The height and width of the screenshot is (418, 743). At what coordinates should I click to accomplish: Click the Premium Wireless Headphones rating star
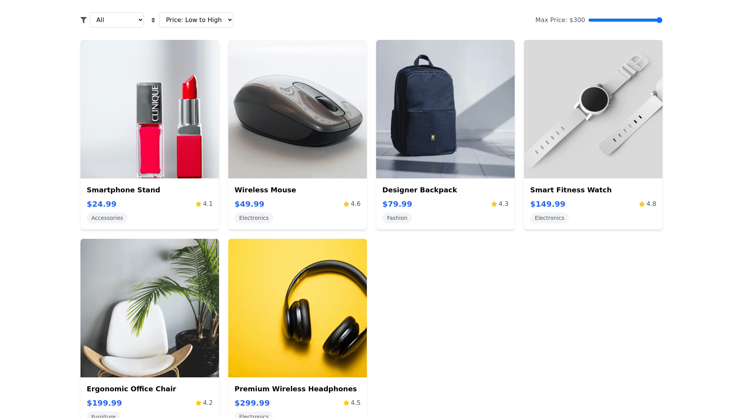click(x=346, y=403)
